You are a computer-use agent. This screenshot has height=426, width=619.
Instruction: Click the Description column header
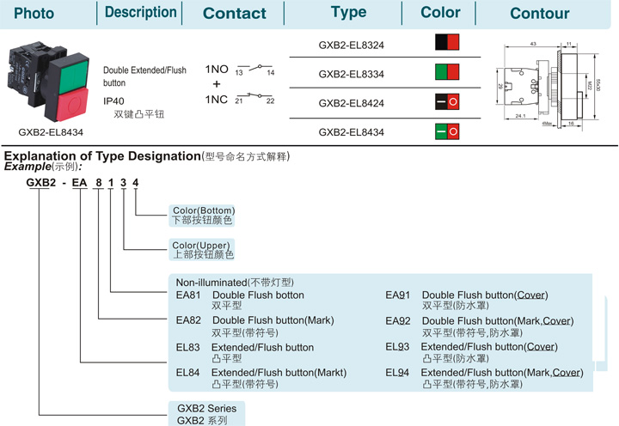pos(140,12)
